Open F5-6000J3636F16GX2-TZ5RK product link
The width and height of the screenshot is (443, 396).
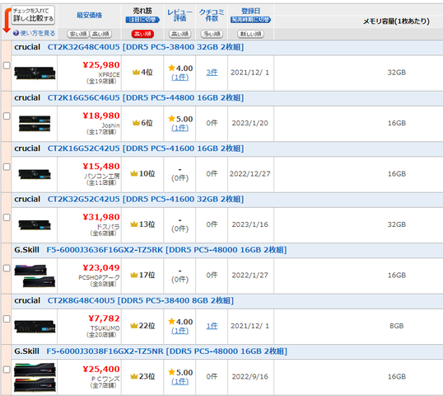[x=166, y=250]
